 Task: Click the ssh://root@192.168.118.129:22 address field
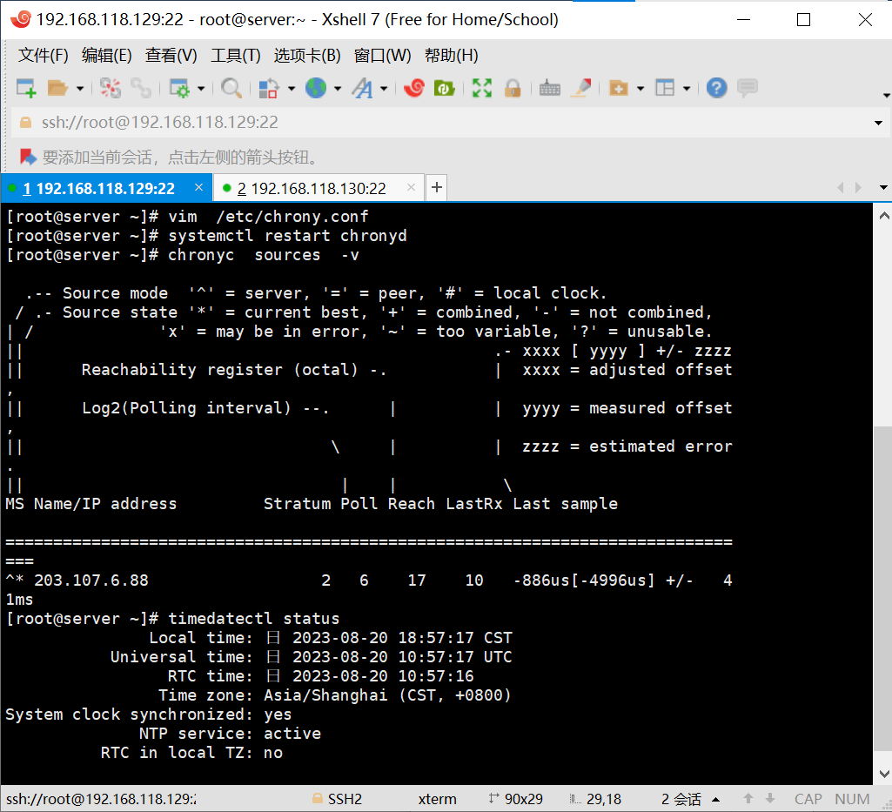pos(449,123)
